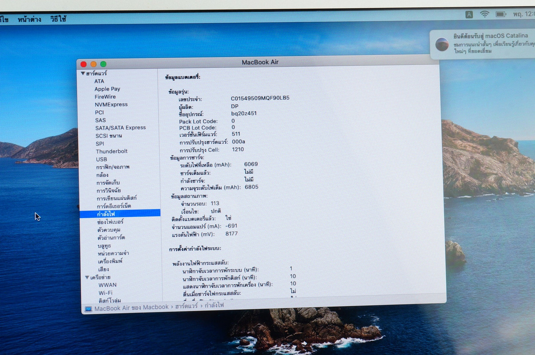Viewport: 535px width, 355px height.
Task: Select เครื่องพิมพ์ in sidebar
Action: (x=110, y=261)
